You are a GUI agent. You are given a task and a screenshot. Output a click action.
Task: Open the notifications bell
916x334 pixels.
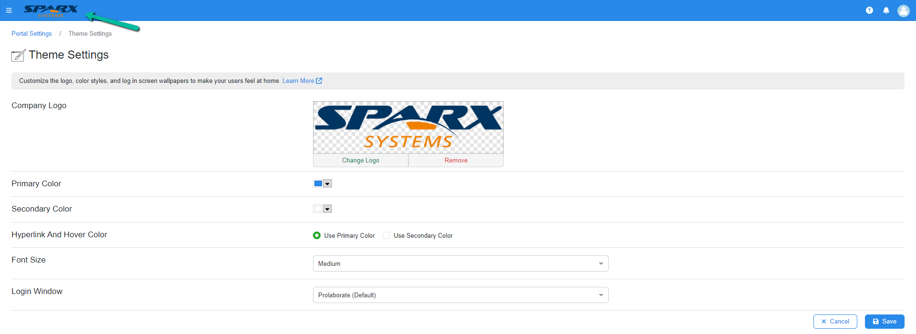point(886,10)
